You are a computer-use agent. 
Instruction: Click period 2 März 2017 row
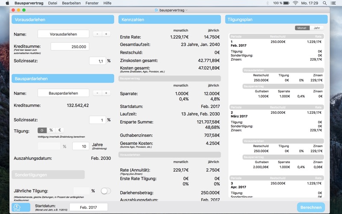point(276,114)
